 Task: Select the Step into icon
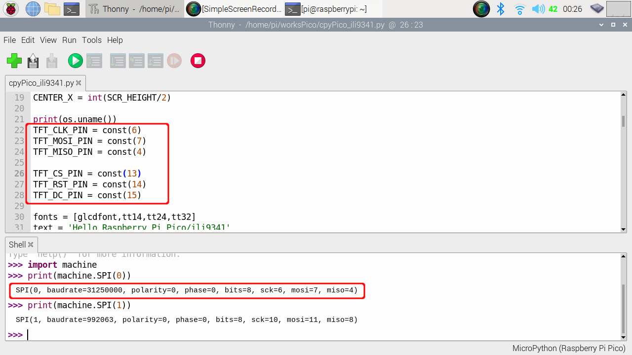[136, 61]
